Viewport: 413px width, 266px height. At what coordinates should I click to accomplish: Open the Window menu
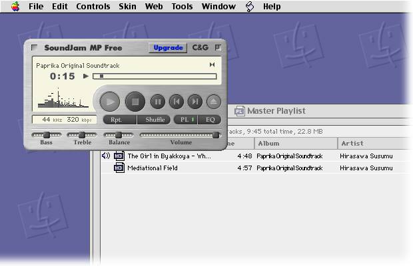tap(218, 6)
